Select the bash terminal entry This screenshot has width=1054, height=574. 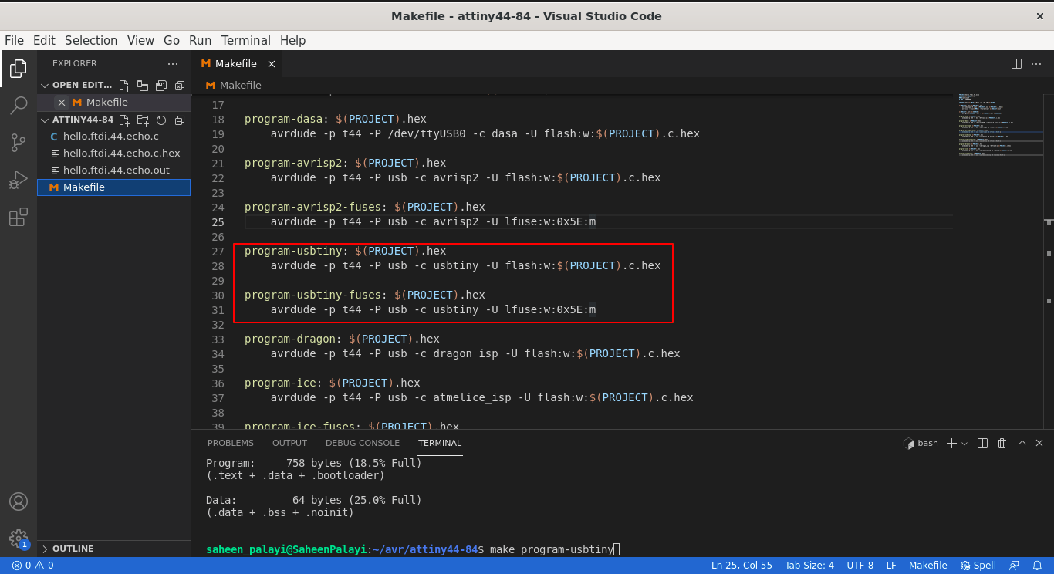(921, 443)
